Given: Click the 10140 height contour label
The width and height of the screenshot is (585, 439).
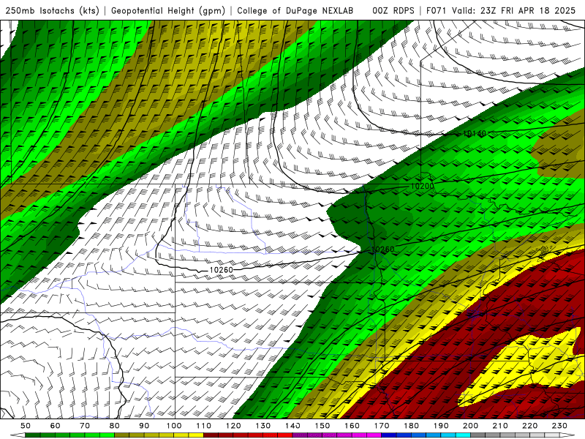Looking at the screenshot, I should click(475, 133).
